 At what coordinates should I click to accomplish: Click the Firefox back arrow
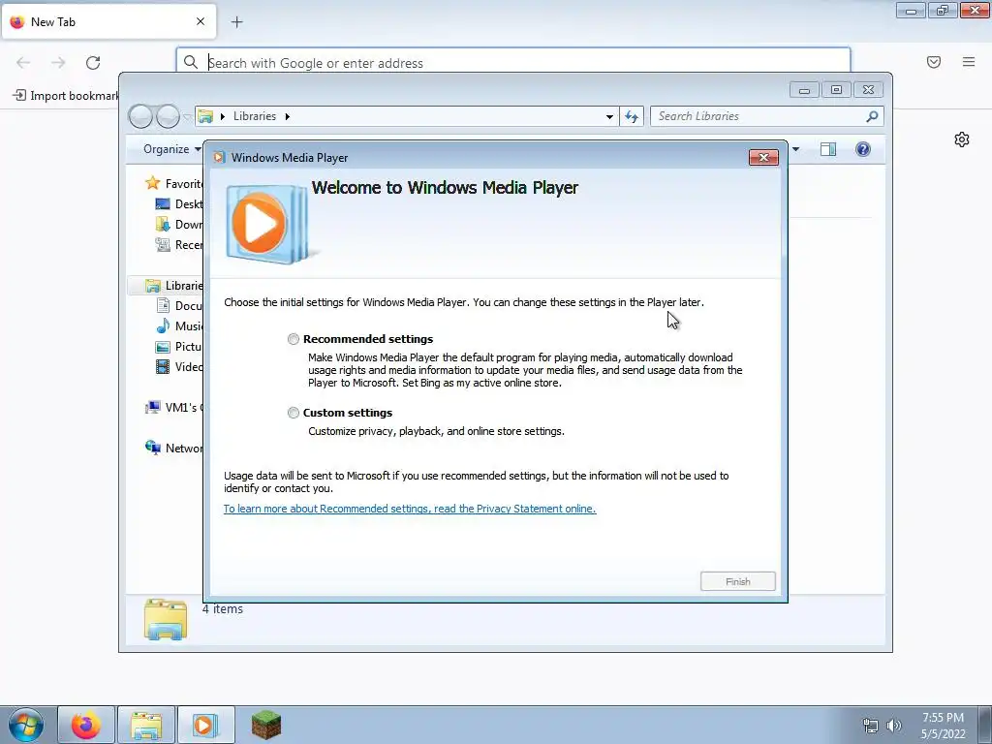click(23, 62)
